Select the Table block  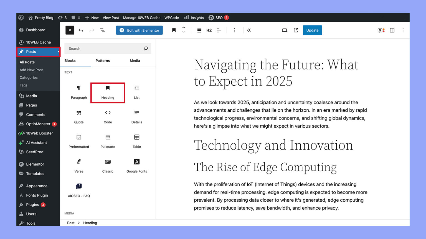136,141
